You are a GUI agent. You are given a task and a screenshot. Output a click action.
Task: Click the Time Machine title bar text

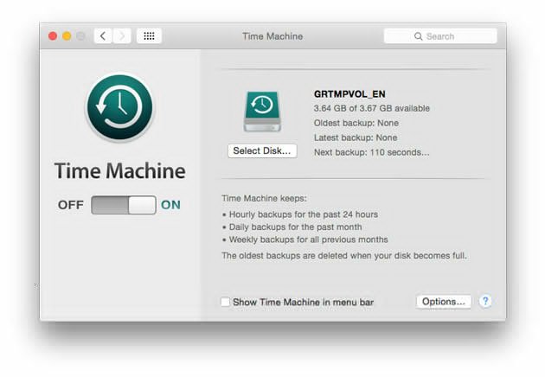click(x=272, y=36)
